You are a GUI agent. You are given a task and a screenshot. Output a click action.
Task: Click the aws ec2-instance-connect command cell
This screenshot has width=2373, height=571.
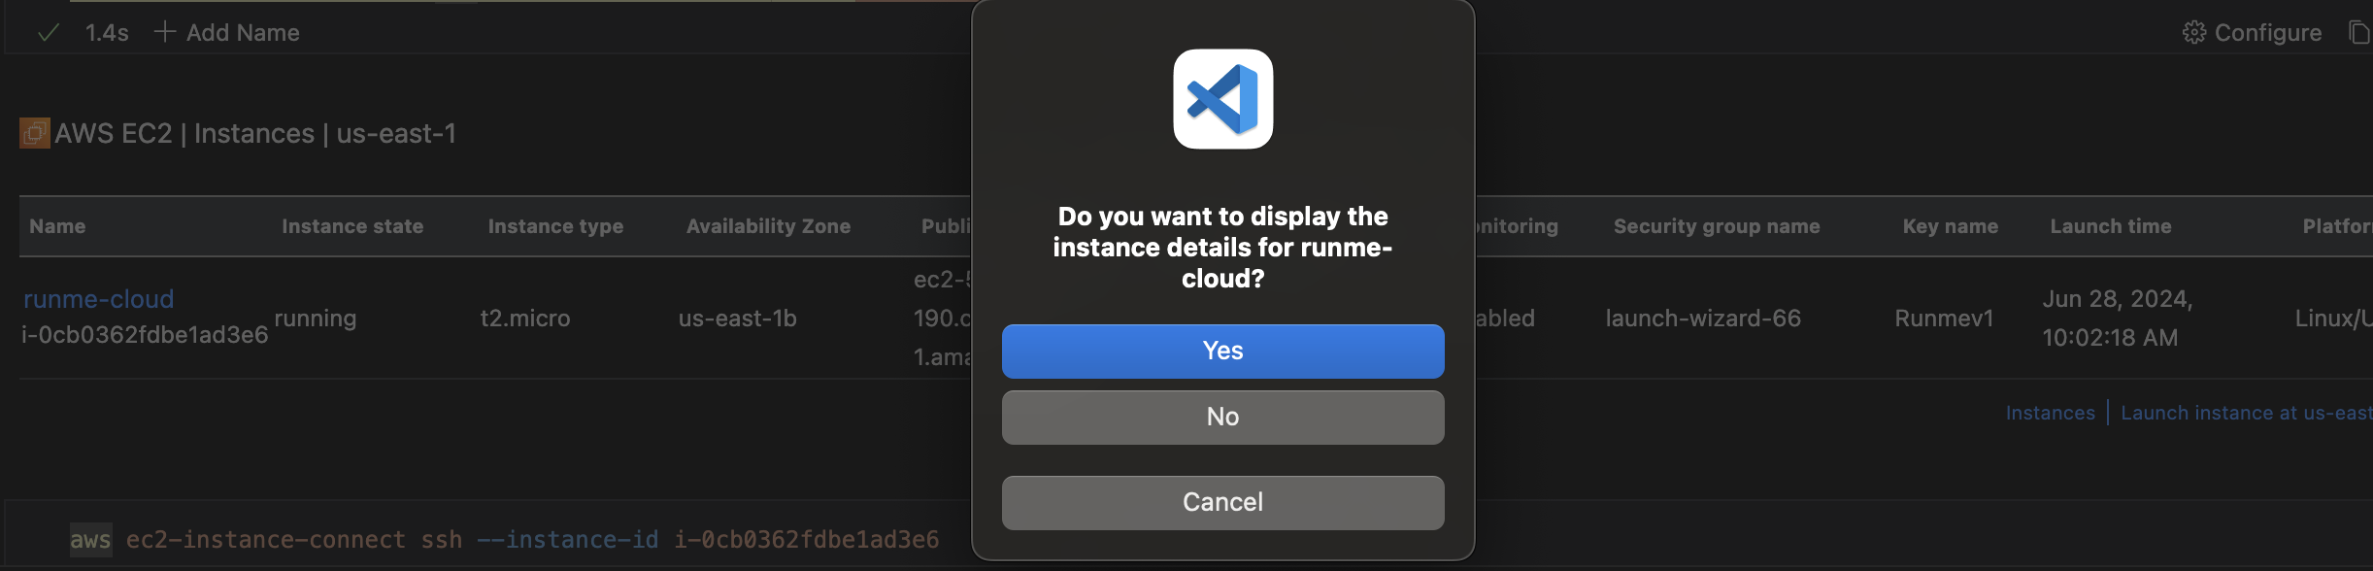point(504,539)
